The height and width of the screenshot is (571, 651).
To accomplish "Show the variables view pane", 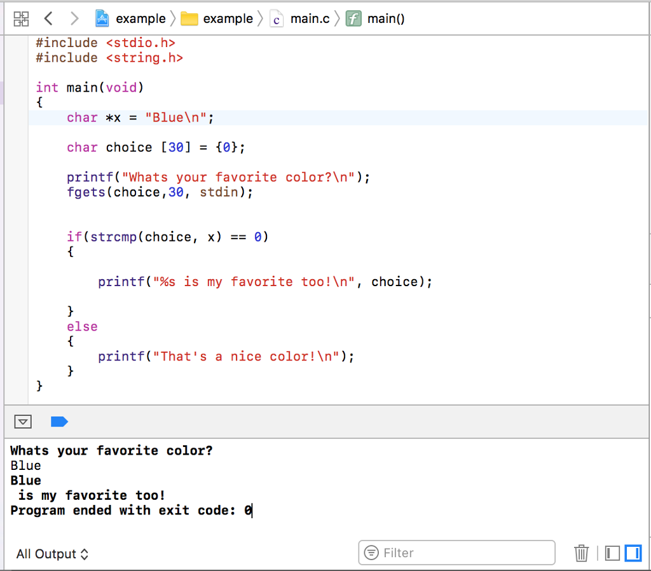I will coord(612,553).
